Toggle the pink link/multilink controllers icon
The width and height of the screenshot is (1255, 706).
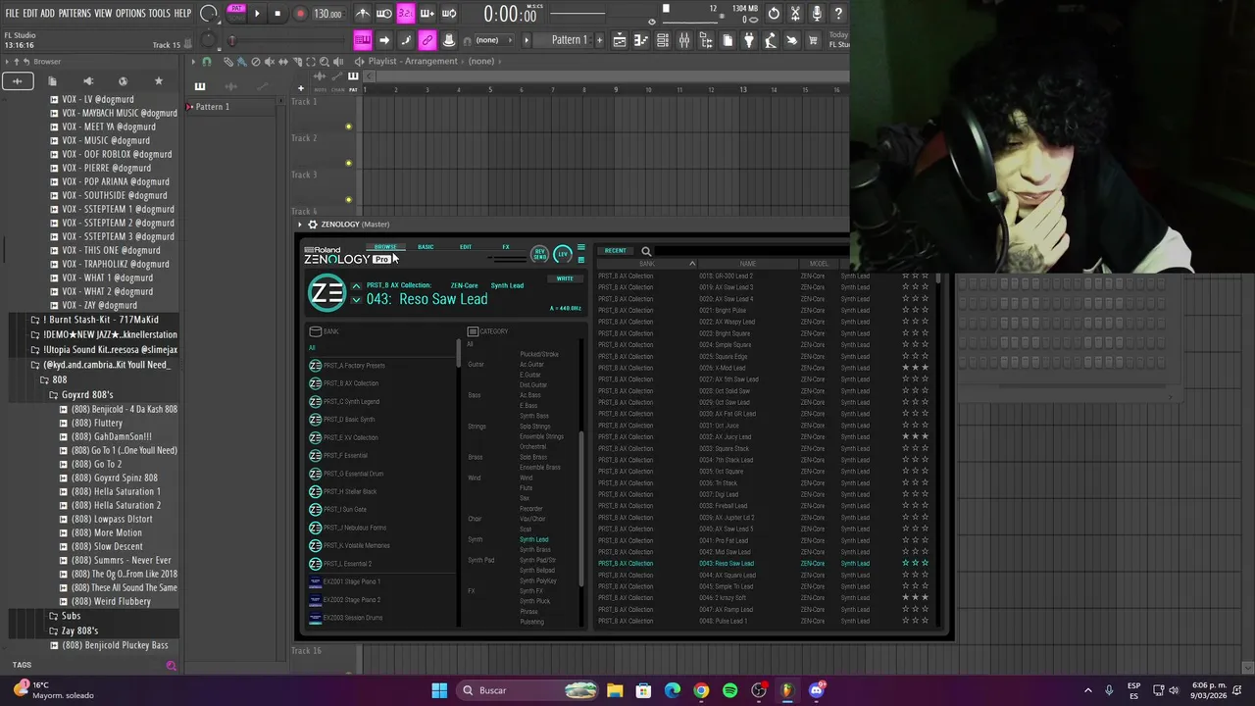point(427,40)
